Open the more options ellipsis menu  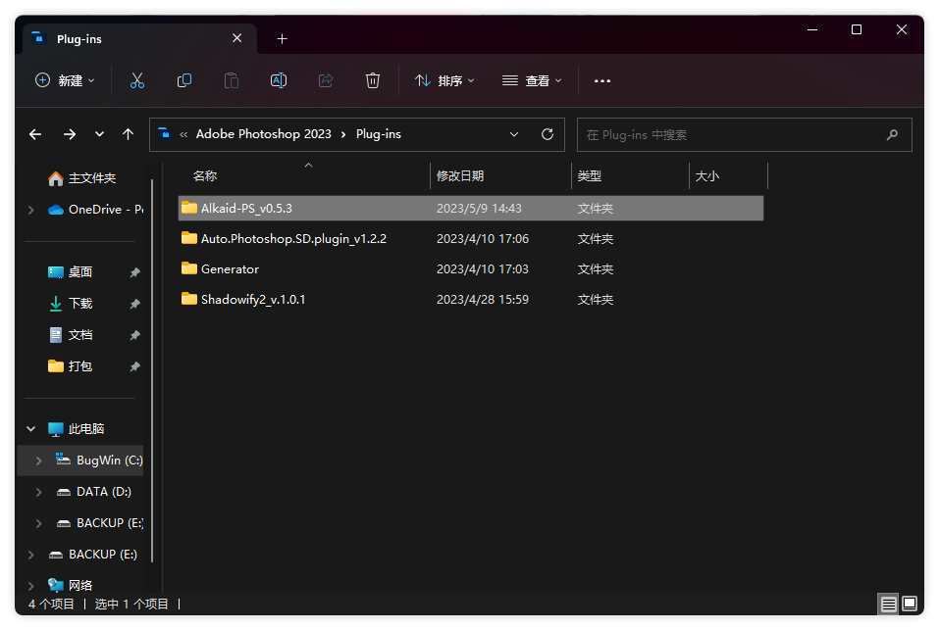[602, 80]
